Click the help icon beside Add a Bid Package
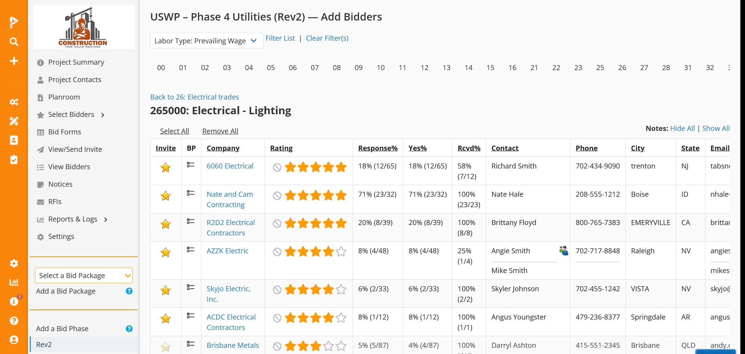The width and height of the screenshot is (745, 354). [x=129, y=291]
